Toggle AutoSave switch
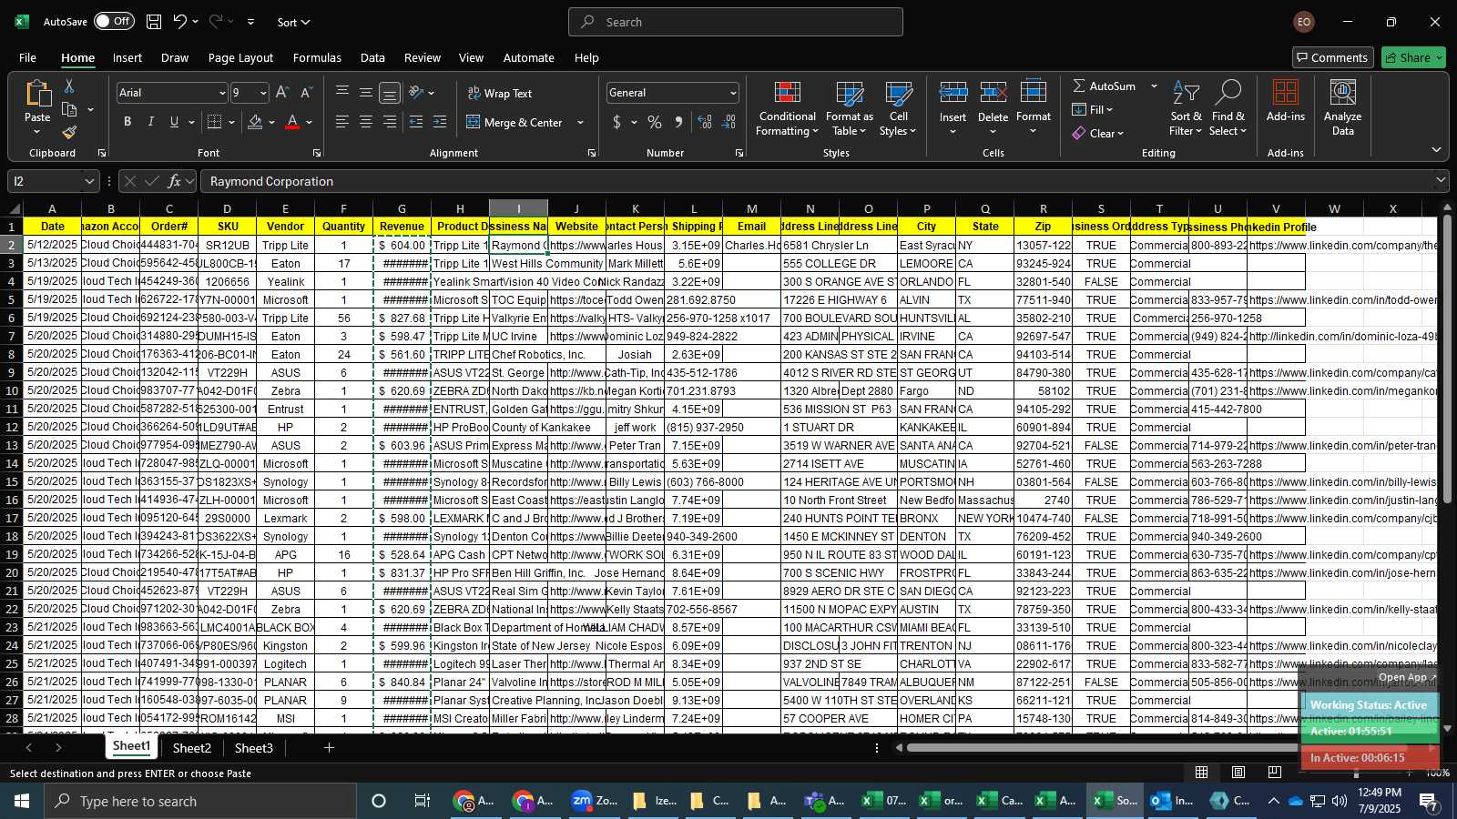1457x819 pixels. pyautogui.click(x=114, y=21)
